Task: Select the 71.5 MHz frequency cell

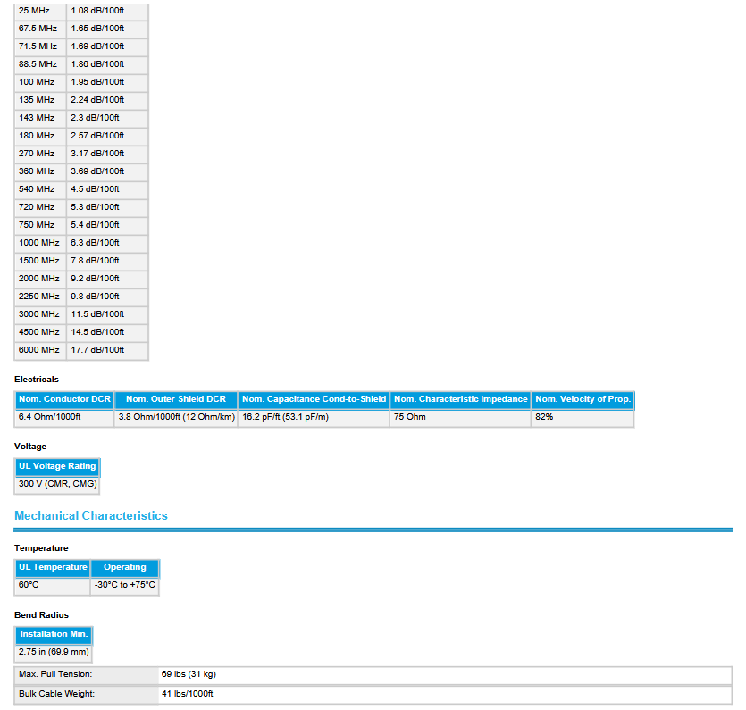Action: (40, 46)
